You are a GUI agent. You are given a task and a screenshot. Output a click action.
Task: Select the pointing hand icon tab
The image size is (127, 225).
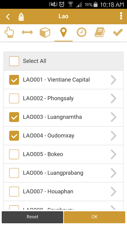pos(9,32)
